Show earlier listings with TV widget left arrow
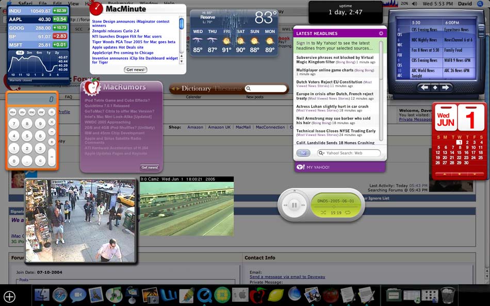This screenshot has width=490, height=306. [x=424, y=88]
